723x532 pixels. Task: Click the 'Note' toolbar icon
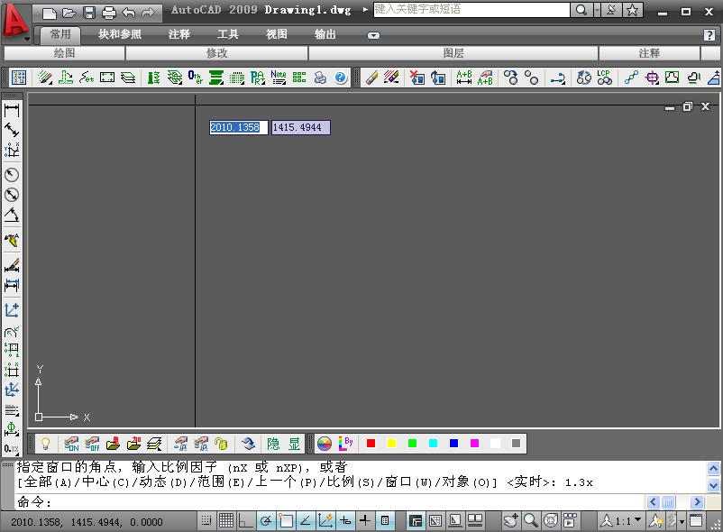[279, 78]
